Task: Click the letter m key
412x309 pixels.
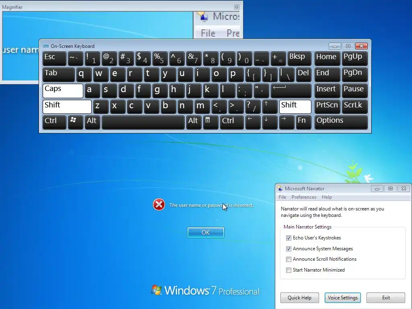Action: pos(202,107)
